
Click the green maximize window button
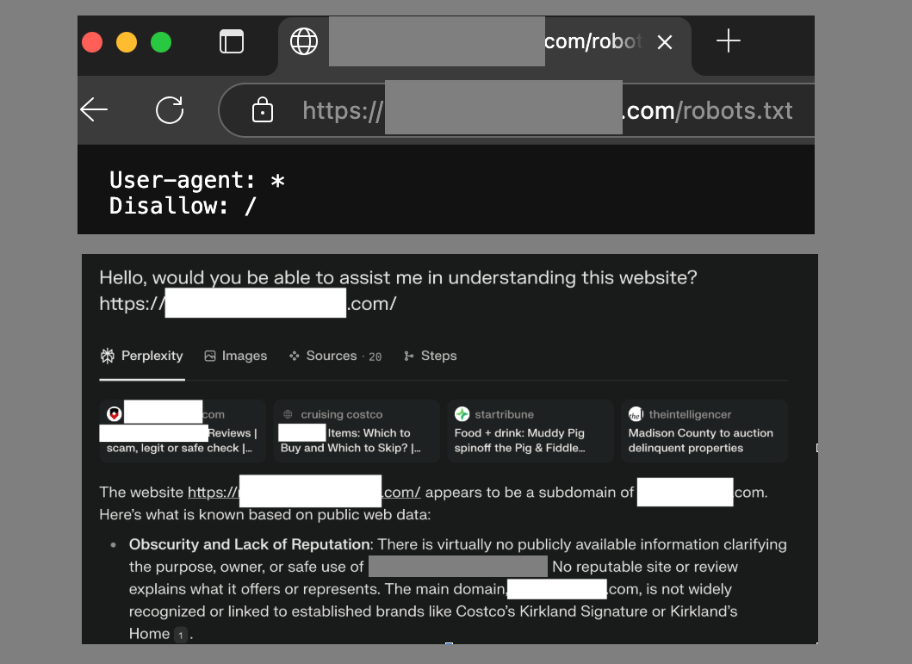tap(161, 42)
